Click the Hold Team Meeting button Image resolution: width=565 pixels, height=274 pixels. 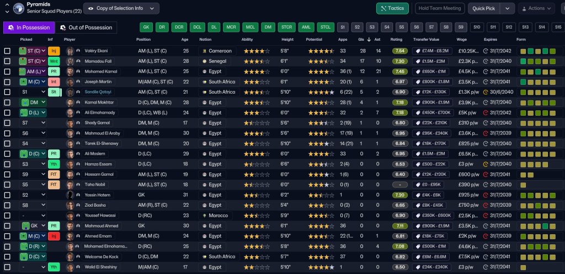point(440,8)
